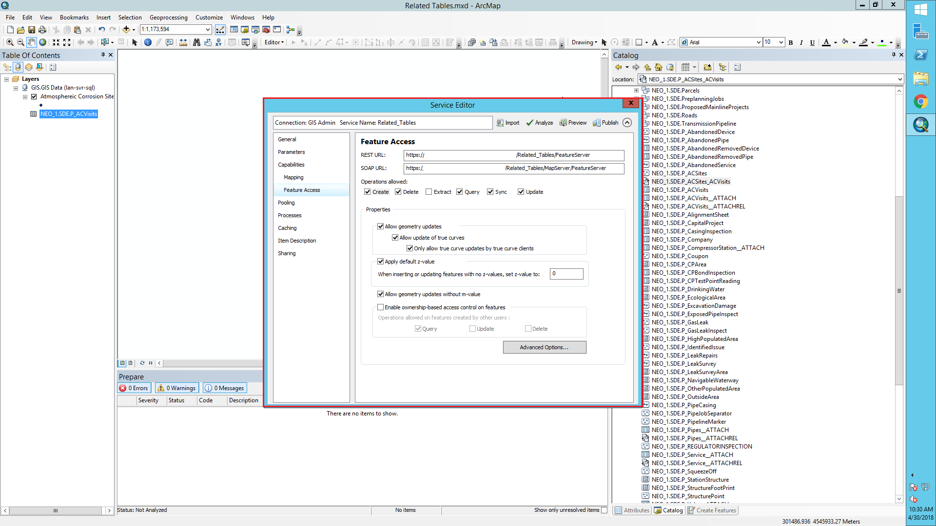Click the Analyze button
Image resolution: width=936 pixels, height=526 pixels.
coord(540,123)
